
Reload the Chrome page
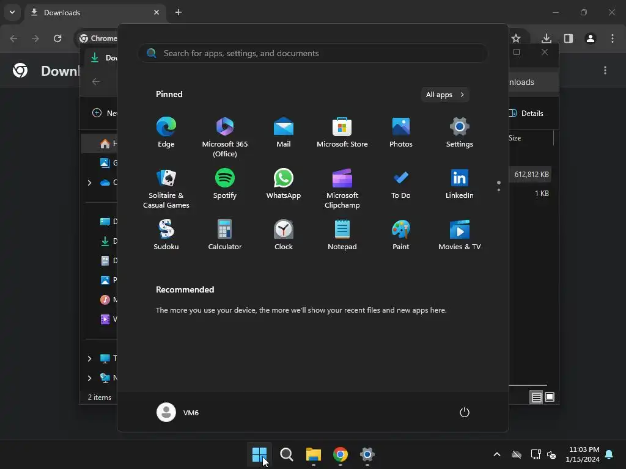click(57, 38)
